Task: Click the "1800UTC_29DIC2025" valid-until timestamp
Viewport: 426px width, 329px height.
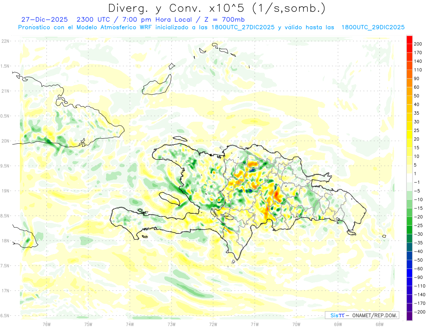Action: pyautogui.click(x=373, y=27)
